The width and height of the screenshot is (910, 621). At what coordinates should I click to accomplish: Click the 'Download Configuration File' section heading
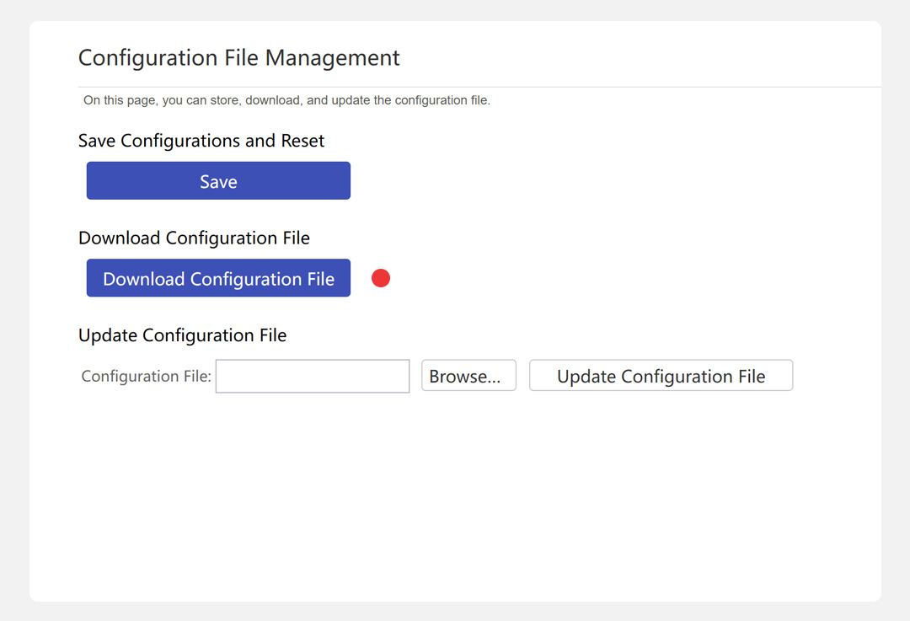pos(194,238)
